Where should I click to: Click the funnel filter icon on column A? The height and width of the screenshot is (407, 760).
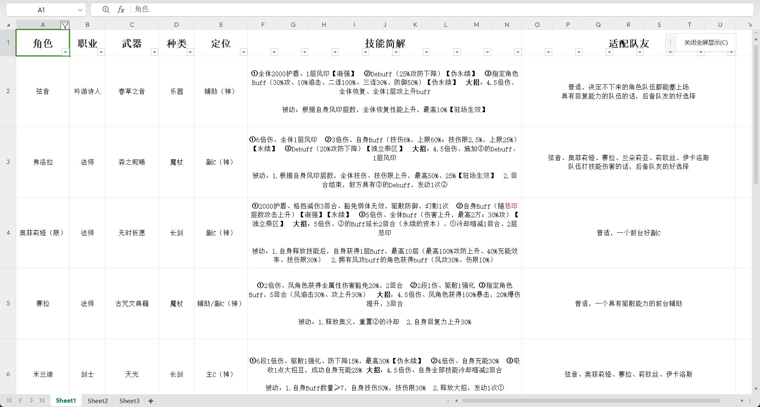(x=65, y=25)
